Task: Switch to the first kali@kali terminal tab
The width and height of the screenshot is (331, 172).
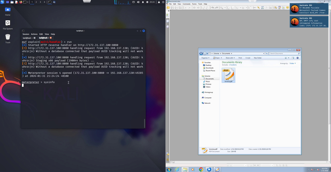Action: (x=29, y=38)
